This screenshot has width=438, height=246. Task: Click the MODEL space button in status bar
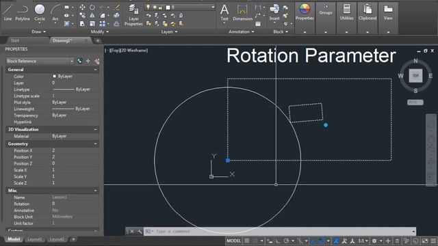[234, 241]
